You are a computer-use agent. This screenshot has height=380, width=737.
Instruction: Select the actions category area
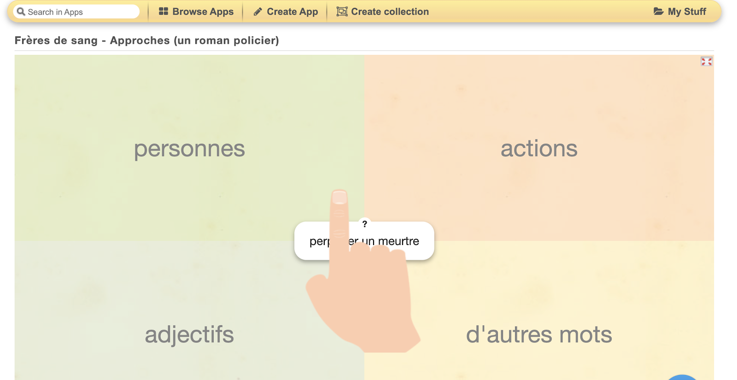539,148
